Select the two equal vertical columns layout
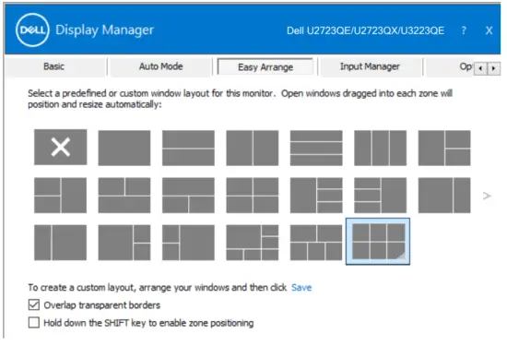The width and height of the screenshot is (507, 346). pyautogui.click(x=253, y=148)
